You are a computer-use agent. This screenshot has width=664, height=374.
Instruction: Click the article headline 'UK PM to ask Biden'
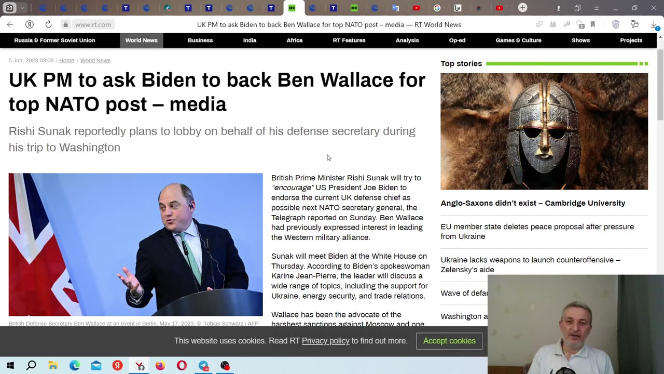pos(217,92)
